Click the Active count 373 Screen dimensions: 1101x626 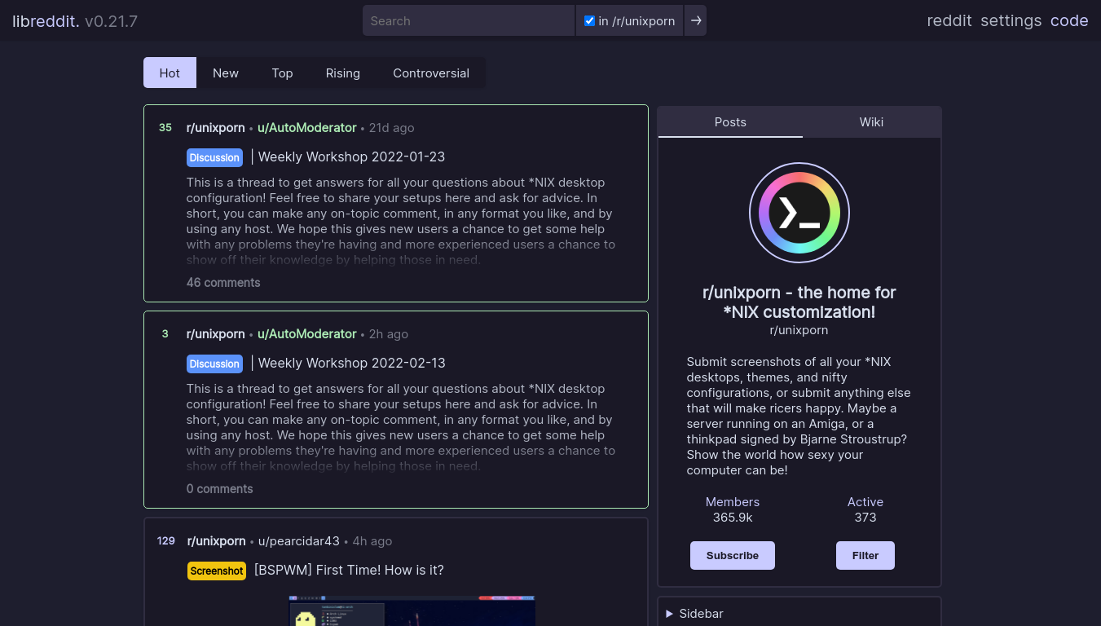865,517
